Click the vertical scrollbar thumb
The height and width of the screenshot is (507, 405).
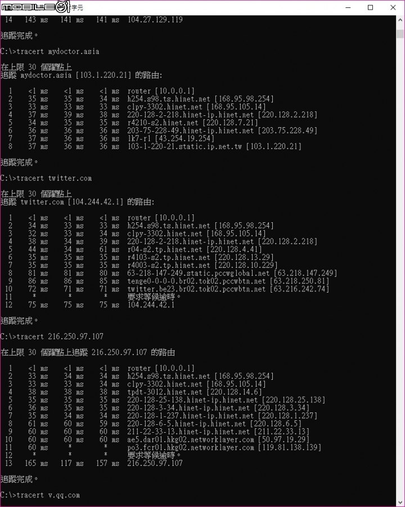point(400,34)
